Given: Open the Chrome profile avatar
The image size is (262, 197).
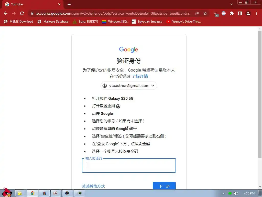Looking at the screenshot, I should click(x=248, y=13).
